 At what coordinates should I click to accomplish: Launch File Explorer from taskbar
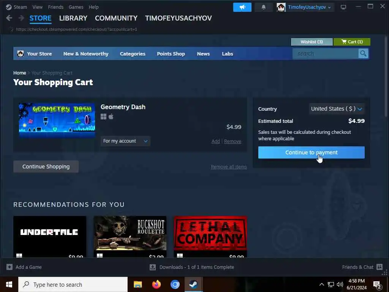point(138,284)
